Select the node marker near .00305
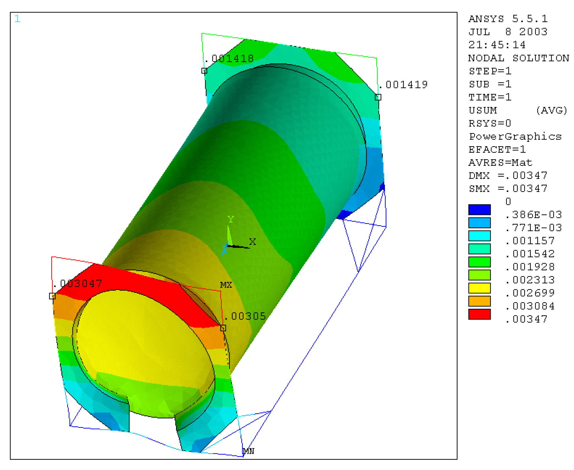 223,328
